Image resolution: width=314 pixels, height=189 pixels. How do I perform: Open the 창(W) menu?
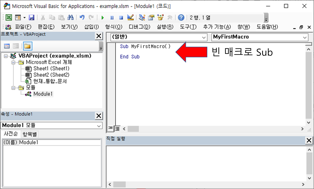(244, 27)
